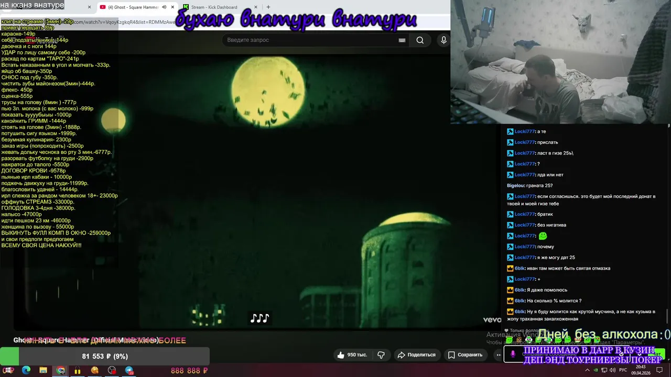
Task: Click the list line 'сценка-555р'
Action: 17,96
